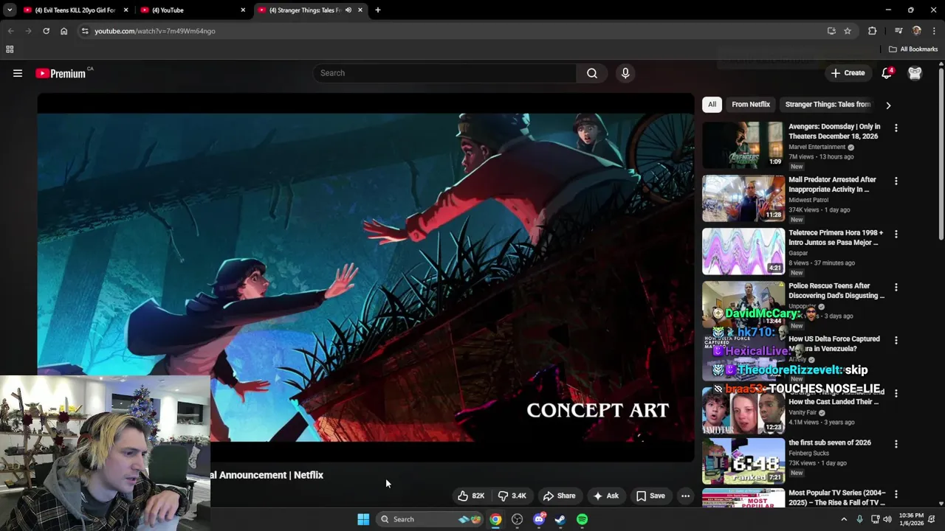945x531 pixels.
Task: Go to YouTube Premium home logo
Action: pyautogui.click(x=62, y=73)
